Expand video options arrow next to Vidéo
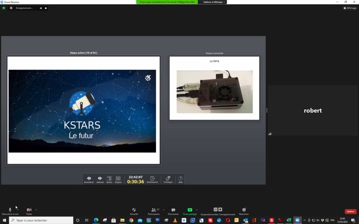359x224 pixels. [x=36, y=210]
